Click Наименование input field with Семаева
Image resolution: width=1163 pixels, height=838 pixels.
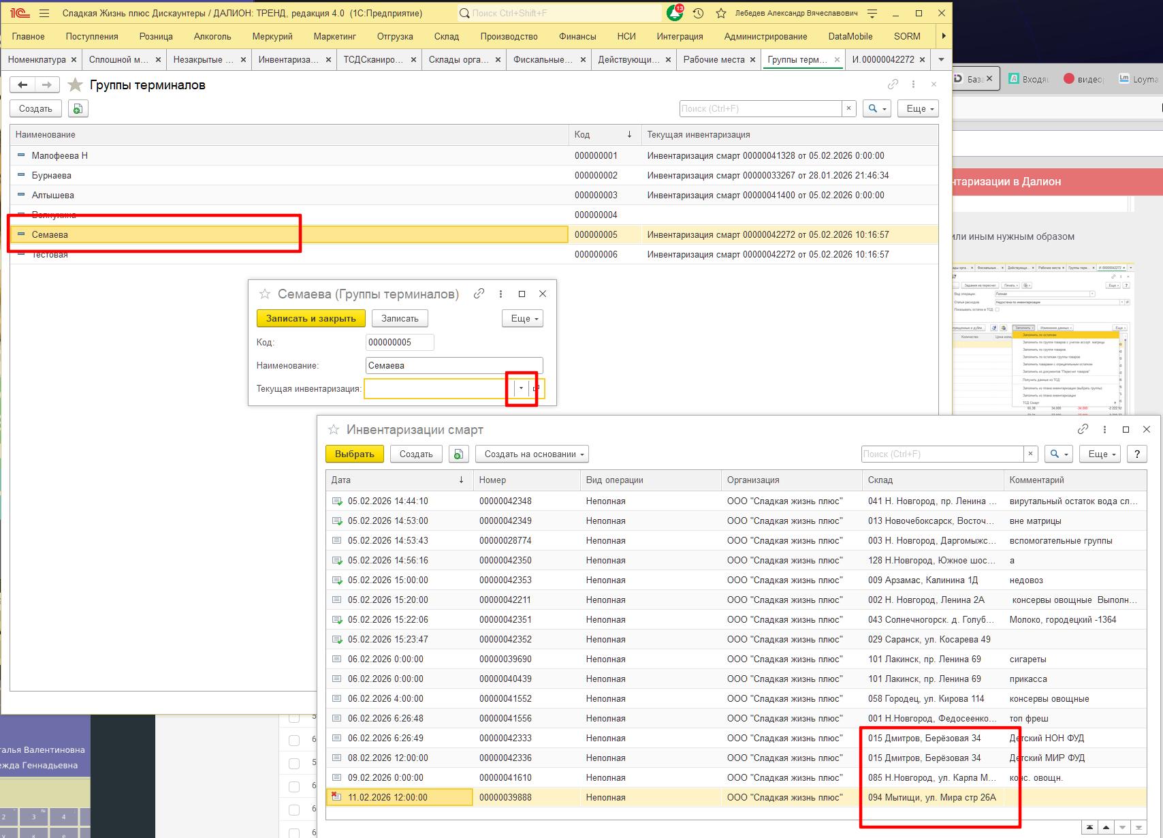click(x=453, y=365)
